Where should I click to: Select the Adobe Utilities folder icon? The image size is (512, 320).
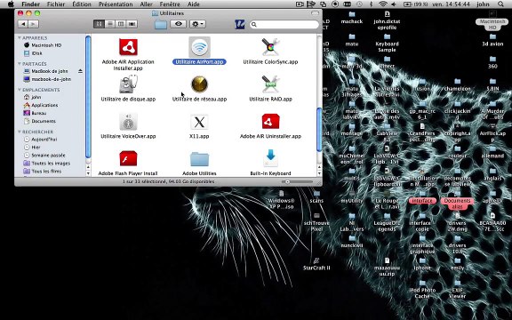199,159
